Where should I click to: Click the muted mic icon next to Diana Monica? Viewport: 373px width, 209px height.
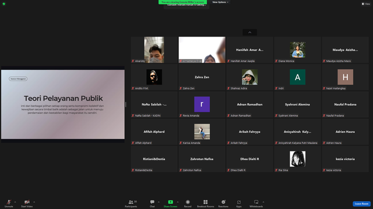point(276,61)
